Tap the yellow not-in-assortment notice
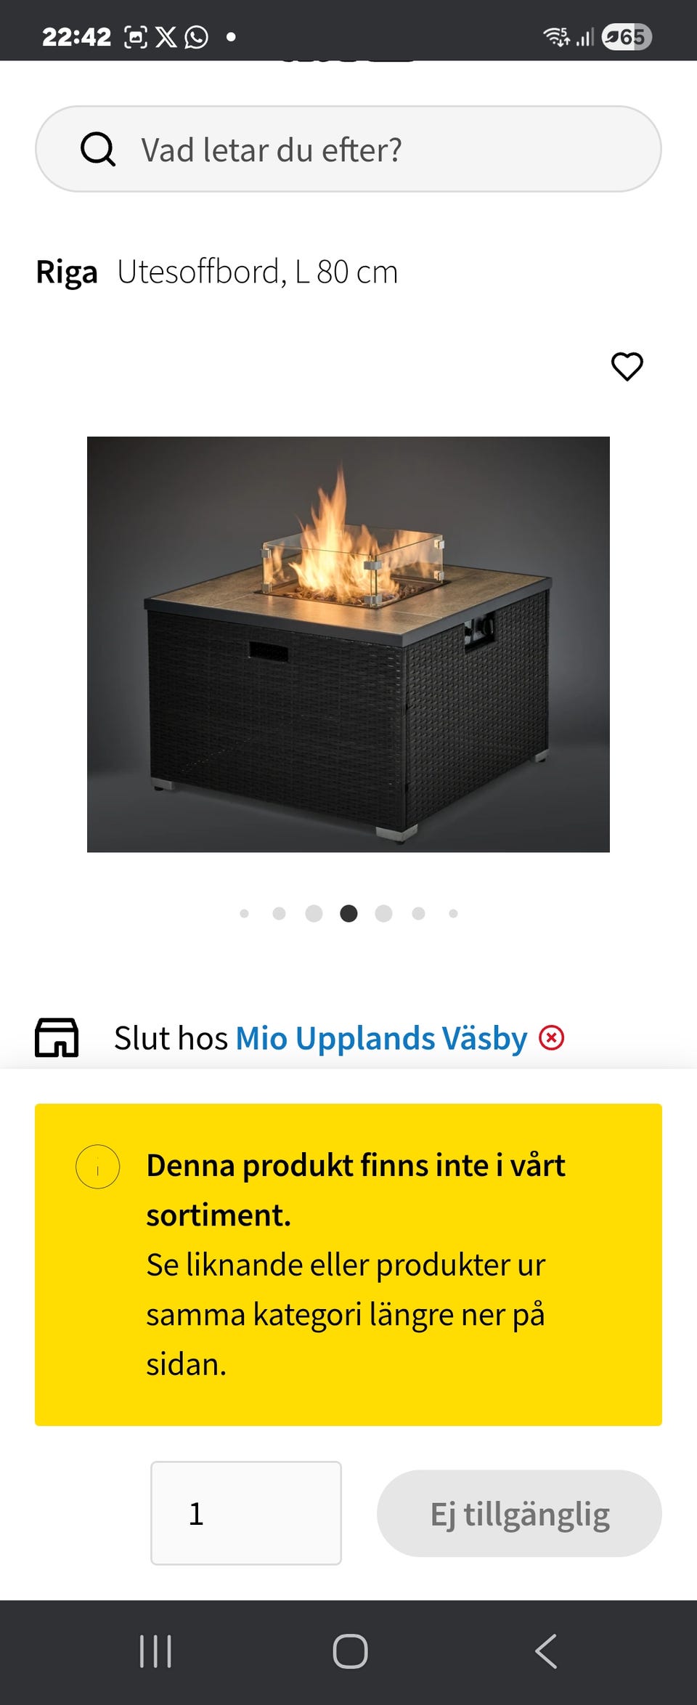This screenshot has height=1705, width=697. coord(348,1265)
